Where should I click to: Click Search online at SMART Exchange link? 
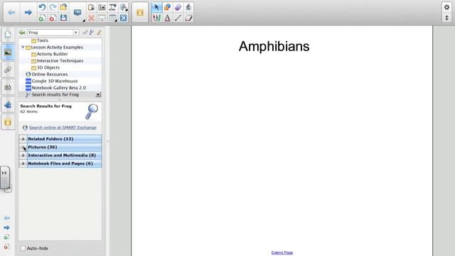63,127
